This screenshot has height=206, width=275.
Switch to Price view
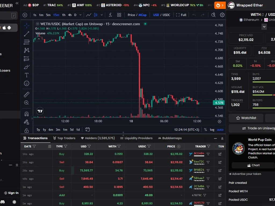pyautogui.click(x=131, y=15)
